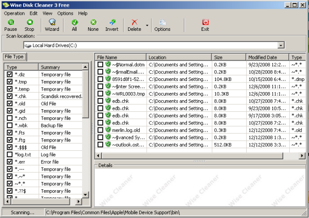Viewport: 309px width, 218px height.
Task: Check the *log.txt log file type
Action: [10, 154]
